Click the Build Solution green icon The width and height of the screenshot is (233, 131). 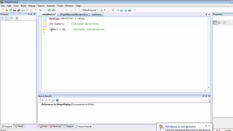click(x=49, y=10)
